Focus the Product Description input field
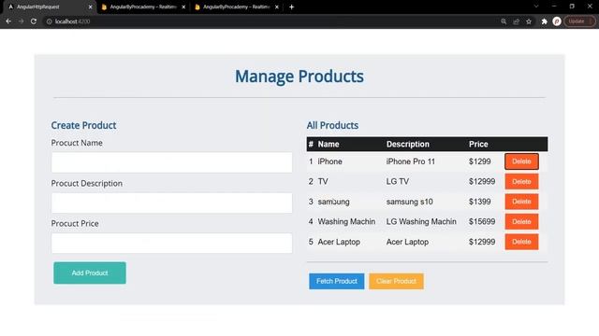599x336 pixels. click(x=171, y=203)
